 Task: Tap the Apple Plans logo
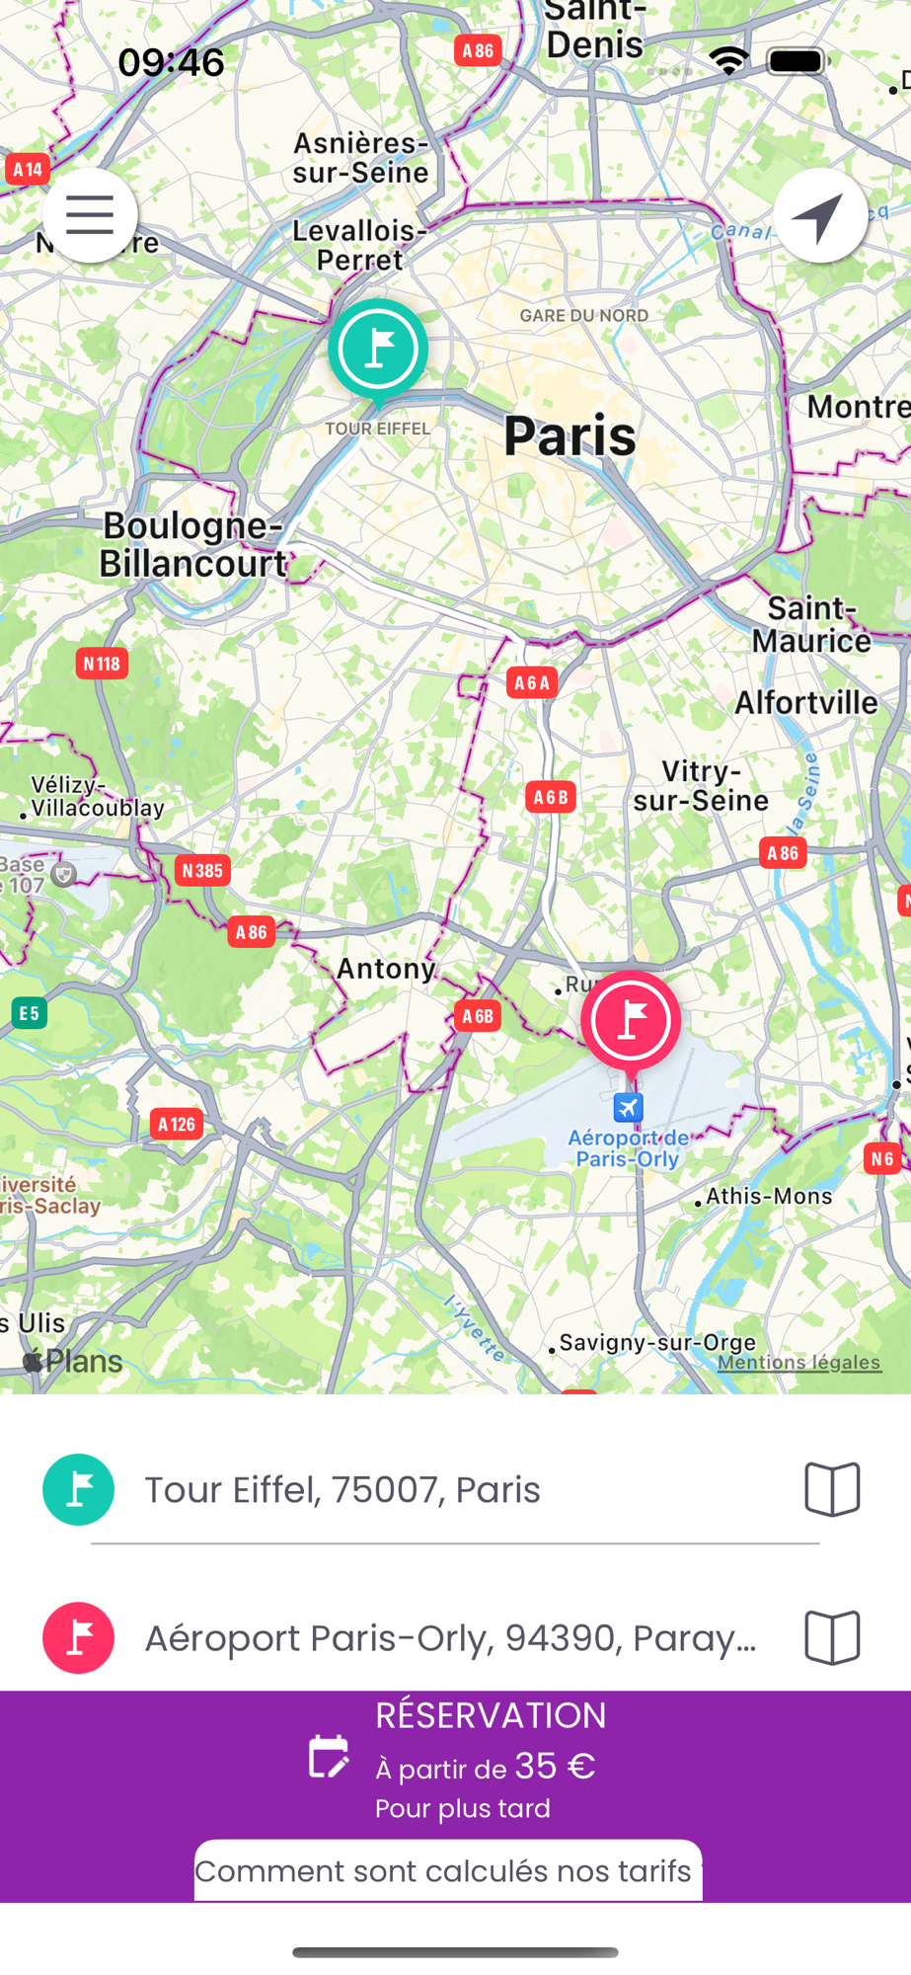point(73,1361)
